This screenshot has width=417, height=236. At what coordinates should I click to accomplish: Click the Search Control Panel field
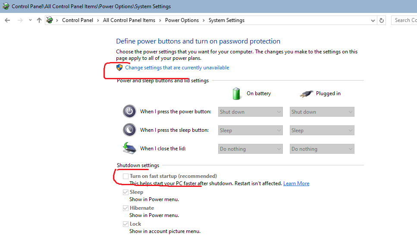[x=404, y=20]
